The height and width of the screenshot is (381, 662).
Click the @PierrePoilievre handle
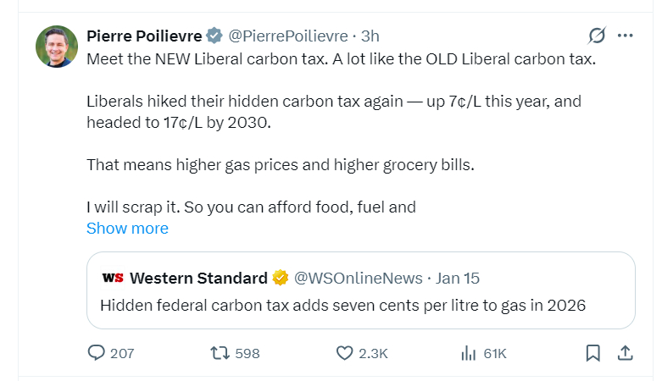(288, 36)
